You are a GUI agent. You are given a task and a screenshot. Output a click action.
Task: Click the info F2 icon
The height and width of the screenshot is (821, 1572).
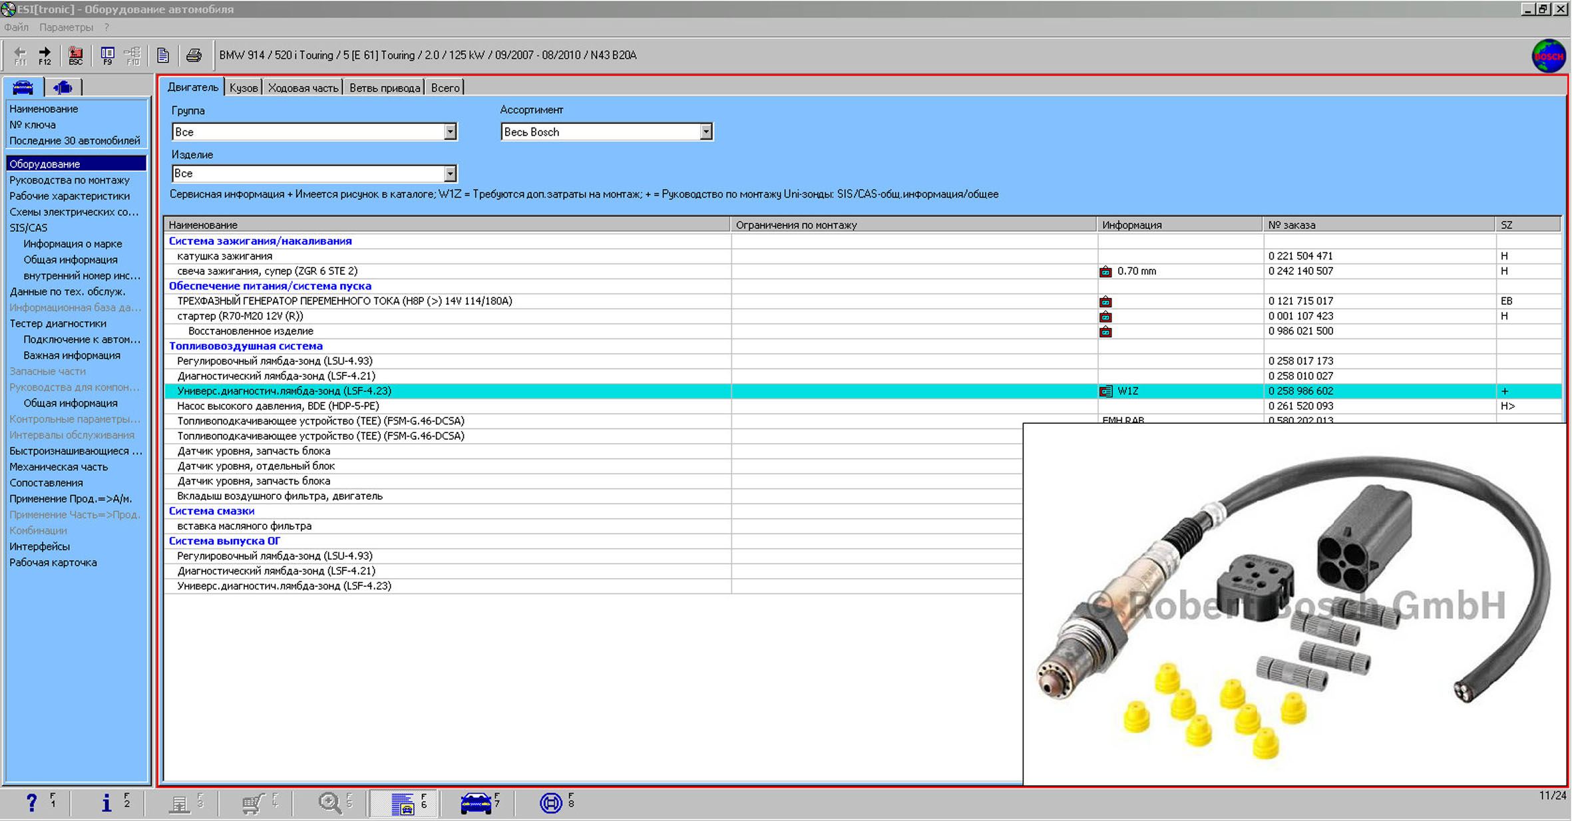[x=106, y=802]
